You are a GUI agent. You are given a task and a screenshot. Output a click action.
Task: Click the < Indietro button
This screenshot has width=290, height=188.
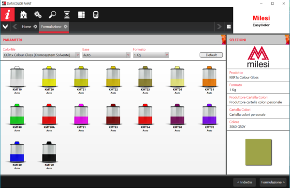245,182
